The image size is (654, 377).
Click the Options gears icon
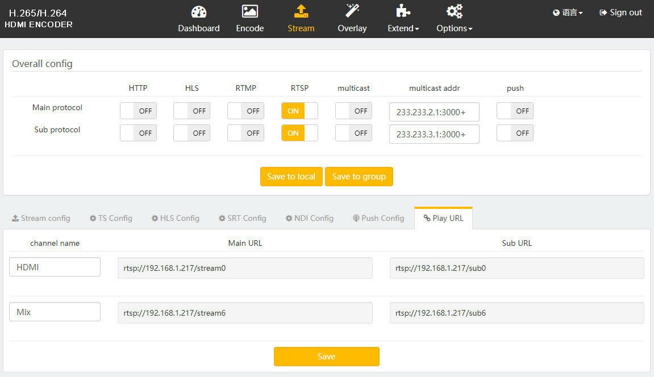click(x=454, y=11)
